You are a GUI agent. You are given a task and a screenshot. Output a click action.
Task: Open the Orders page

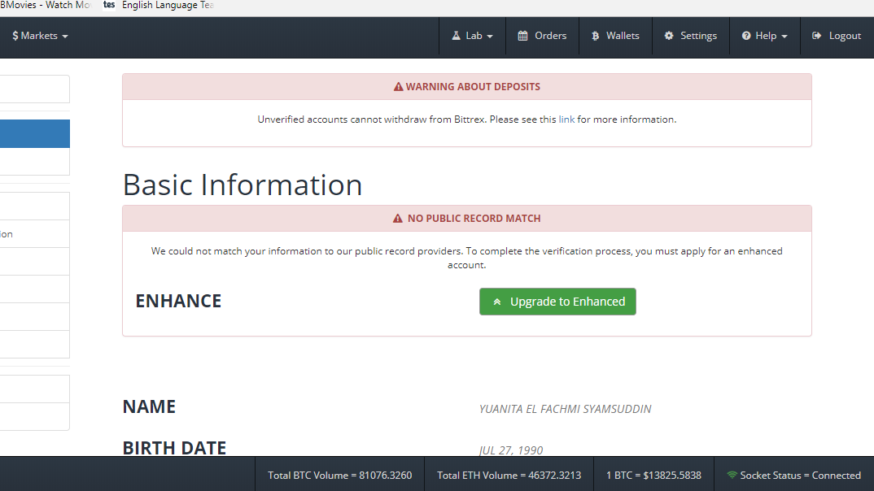click(x=542, y=36)
